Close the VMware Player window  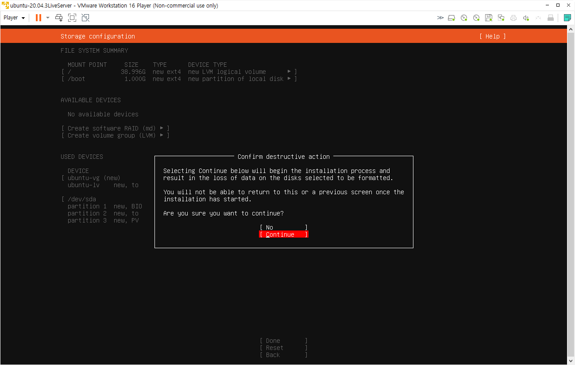click(x=569, y=5)
